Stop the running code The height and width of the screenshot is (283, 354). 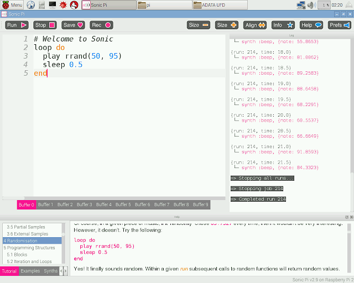(45, 25)
